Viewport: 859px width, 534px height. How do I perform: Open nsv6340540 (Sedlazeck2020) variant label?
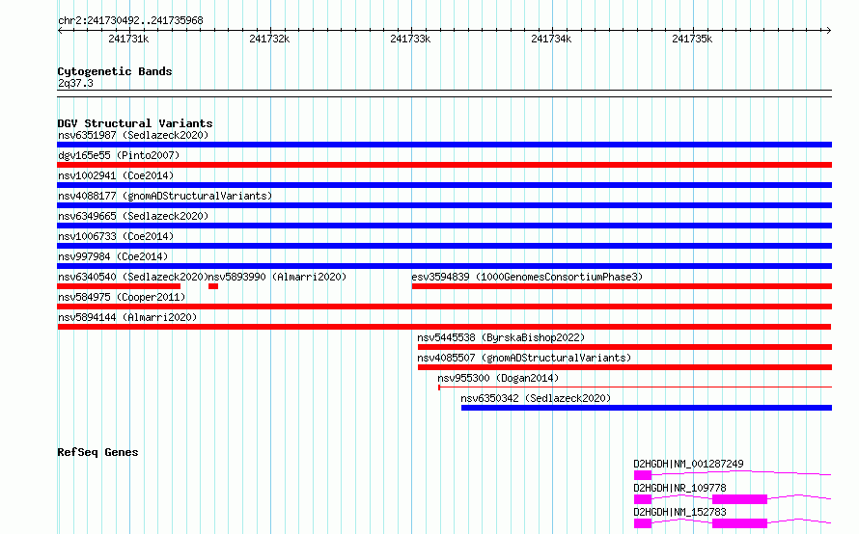coord(132,277)
